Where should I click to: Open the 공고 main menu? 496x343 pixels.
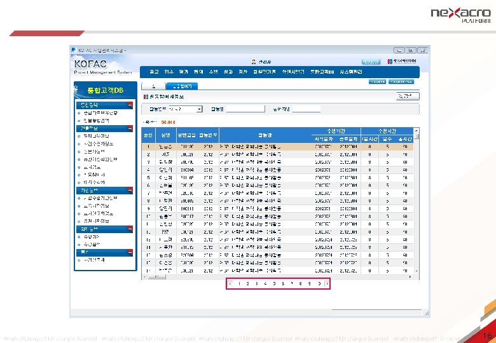pos(154,72)
